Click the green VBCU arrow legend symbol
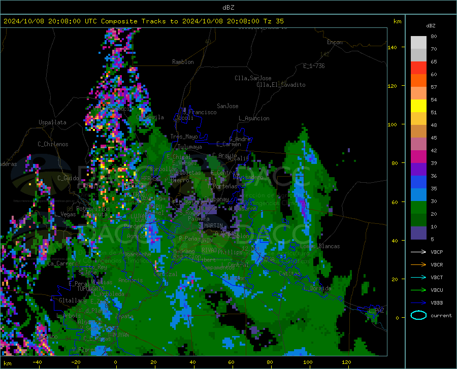The image size is (457, 369). [x=418, y=290]
